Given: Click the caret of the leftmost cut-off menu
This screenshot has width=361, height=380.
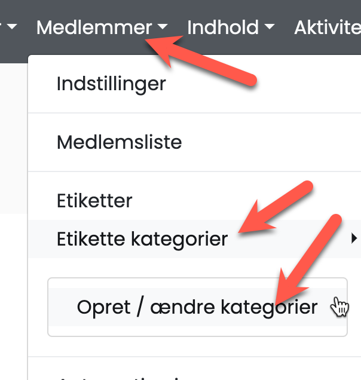Looking at the screenshot, I should click(12, 27).
